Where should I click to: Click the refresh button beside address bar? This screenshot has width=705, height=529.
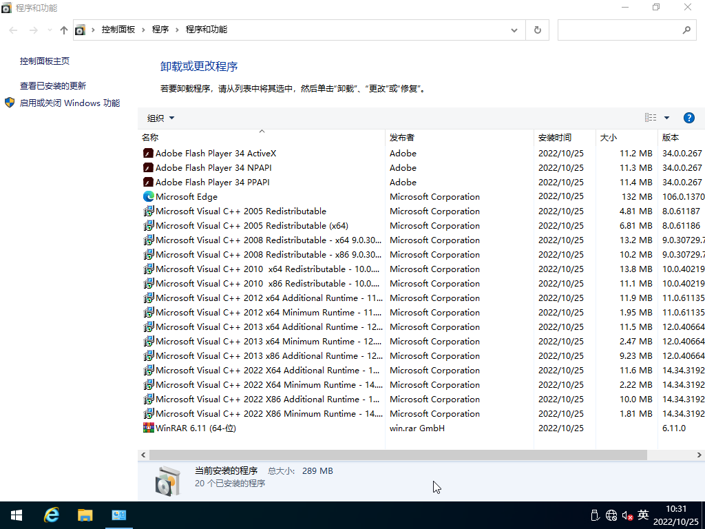tap(537, 30)
